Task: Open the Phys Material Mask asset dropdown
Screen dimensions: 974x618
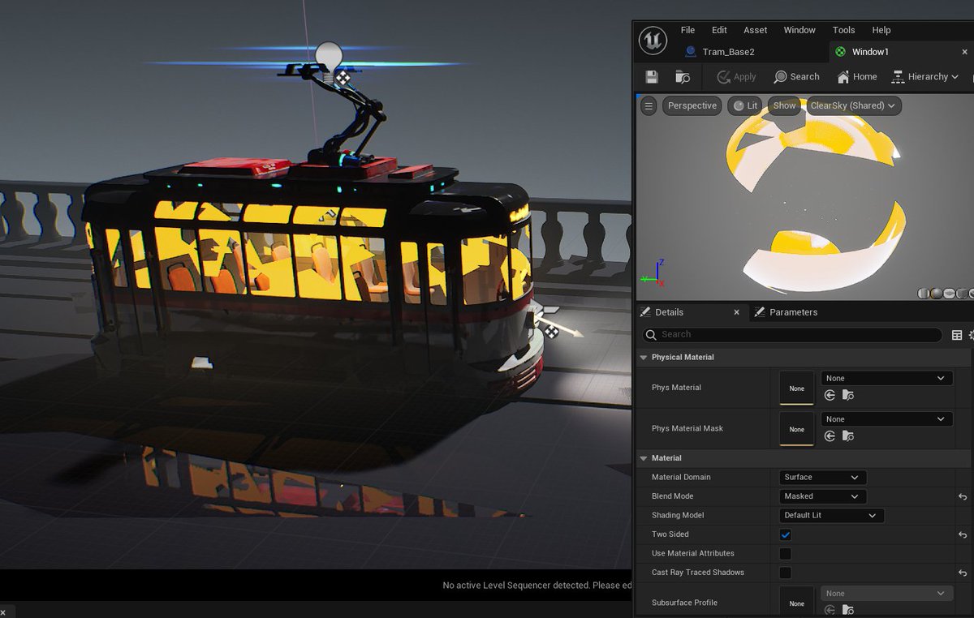Action: point(886,419)
